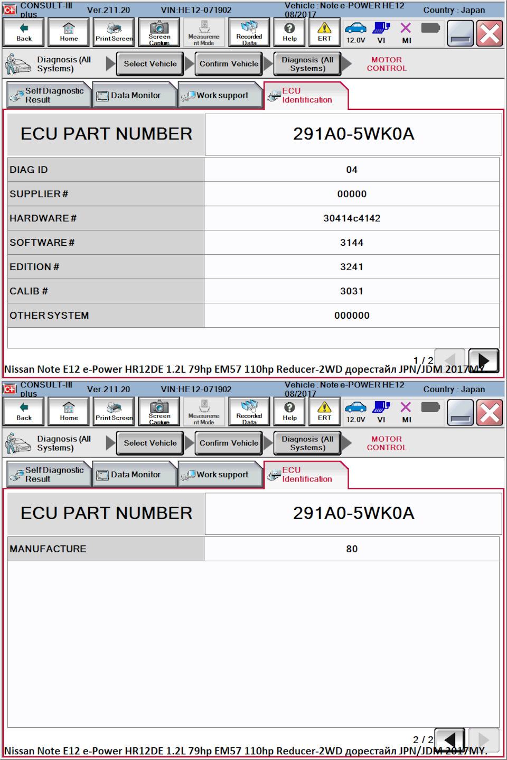Image resolution: width=507 pixels, height=760 pixels.
Task: Click the MOTOR CONTROL label on the 1/2 page screen
Action: [x=387, y=64]
